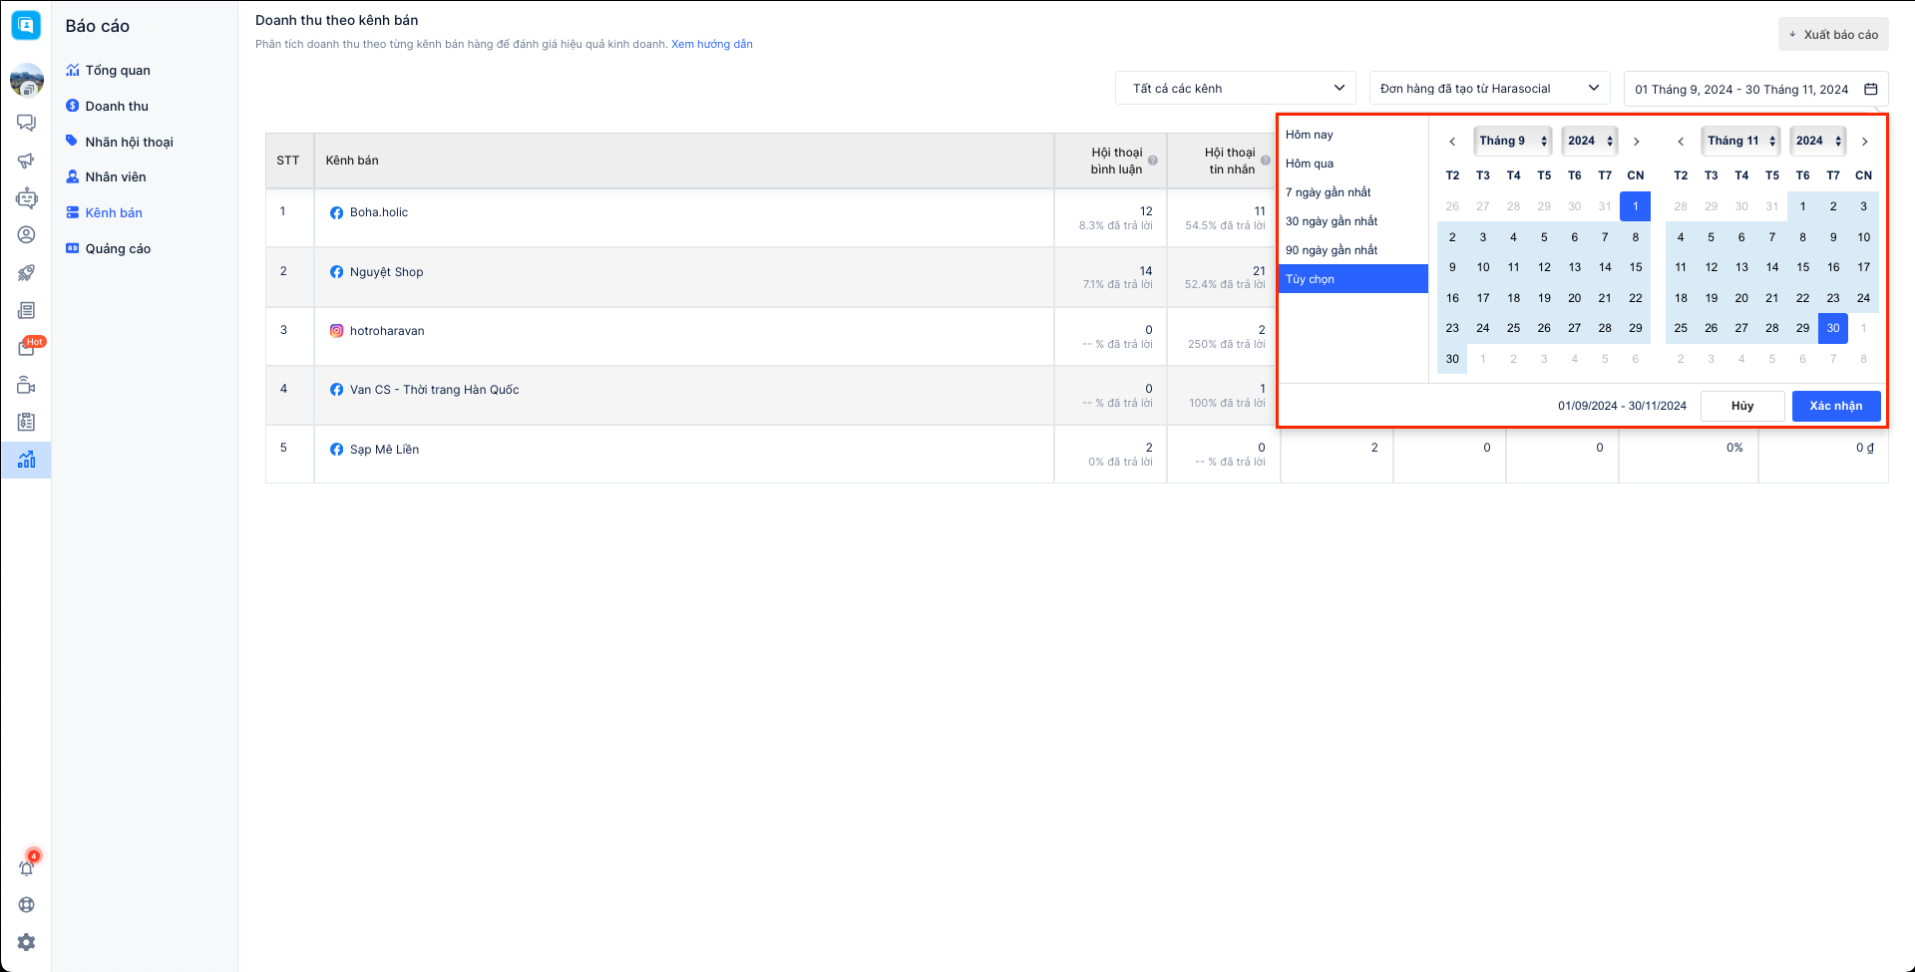Click the Xuất báo cáo export button
The image size is (1915, 972).
1833,34
